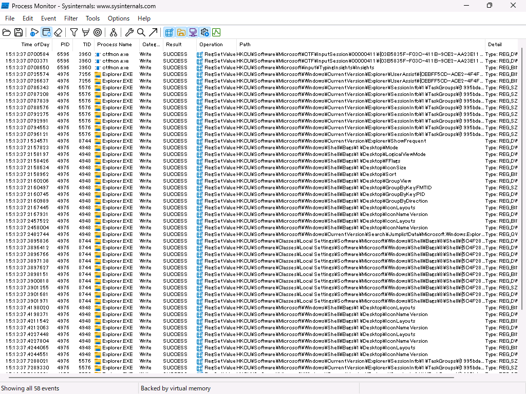Clear the display with the eraser icon
526x394 pixels.
tap(58, 32)
